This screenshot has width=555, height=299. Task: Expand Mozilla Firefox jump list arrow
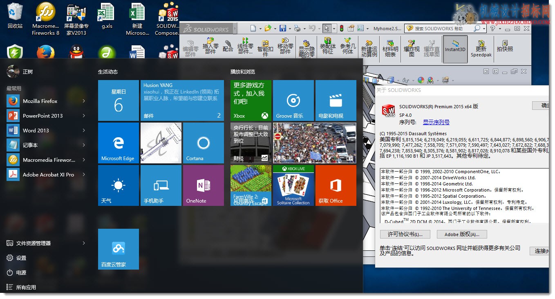[x=84, y=101]
